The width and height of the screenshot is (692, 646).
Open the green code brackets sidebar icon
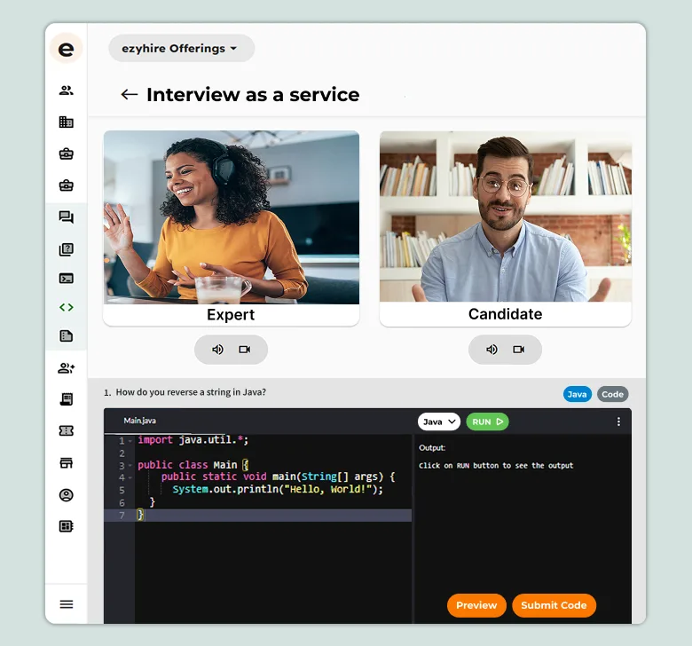66,308
